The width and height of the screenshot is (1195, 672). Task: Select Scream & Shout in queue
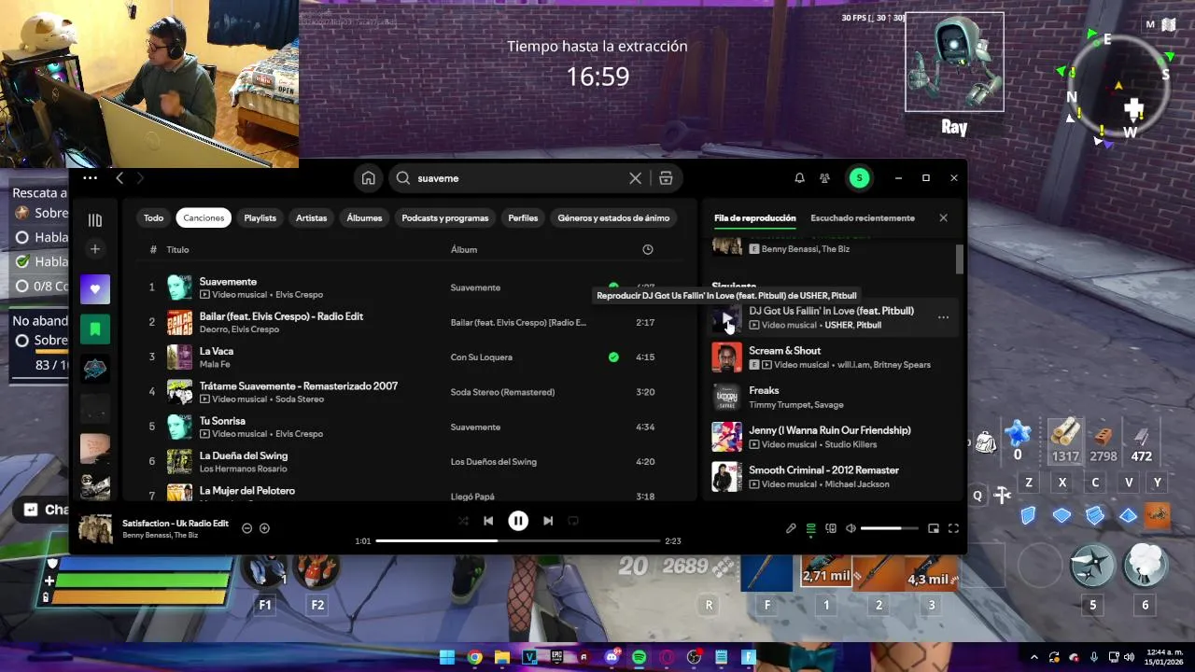pyautogui.click(x=831, y=357)
